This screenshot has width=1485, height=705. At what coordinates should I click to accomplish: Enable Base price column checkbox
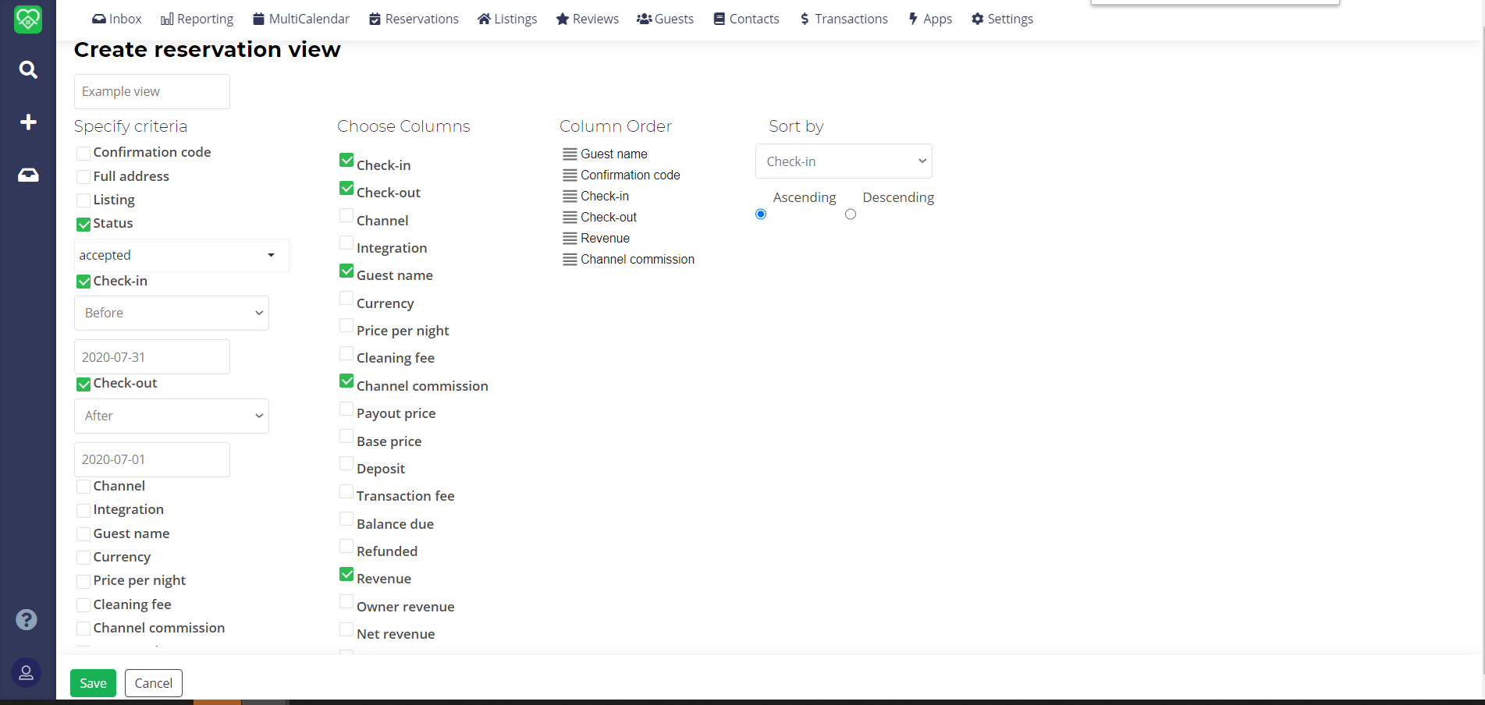tap(346, 437)
